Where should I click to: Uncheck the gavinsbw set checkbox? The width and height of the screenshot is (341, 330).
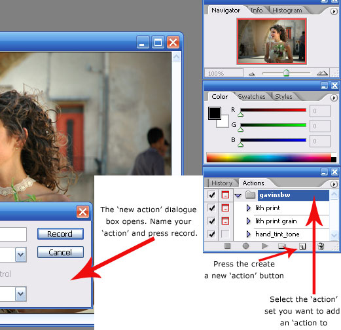[211, 194]
